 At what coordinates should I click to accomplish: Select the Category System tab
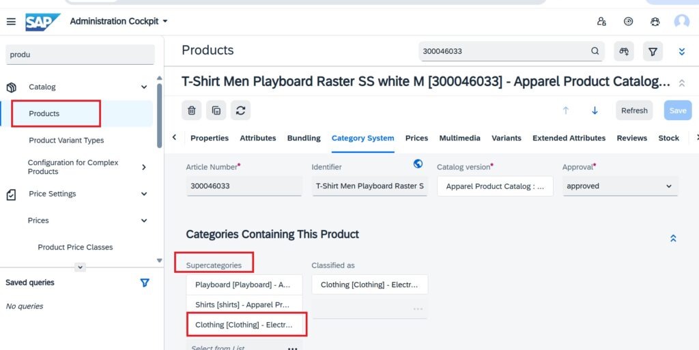(363, 138)
